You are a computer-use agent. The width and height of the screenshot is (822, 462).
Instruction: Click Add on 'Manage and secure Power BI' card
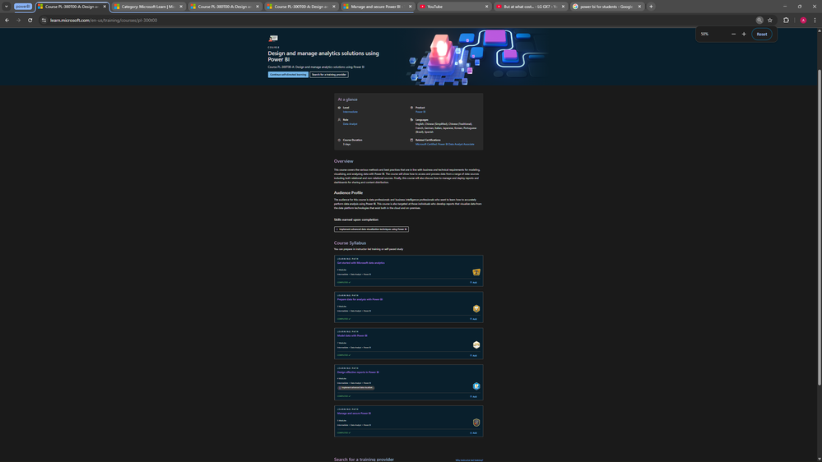[x=473, y=432]
